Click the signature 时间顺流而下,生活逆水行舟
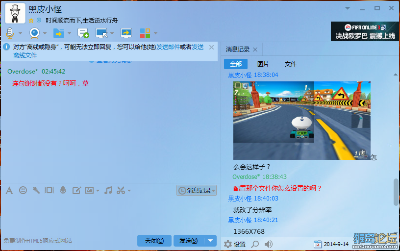This screenshot has width=400, height=251. (x=82, y=21)
